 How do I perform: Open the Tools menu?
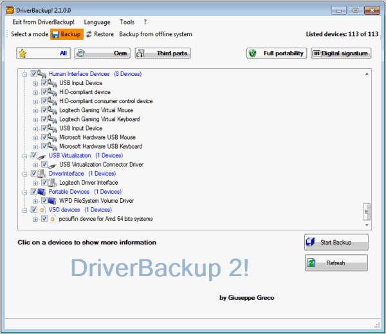point(127,22)
